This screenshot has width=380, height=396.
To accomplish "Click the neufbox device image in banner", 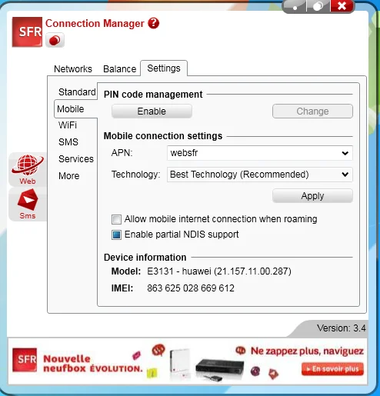I will click(220, 369).
